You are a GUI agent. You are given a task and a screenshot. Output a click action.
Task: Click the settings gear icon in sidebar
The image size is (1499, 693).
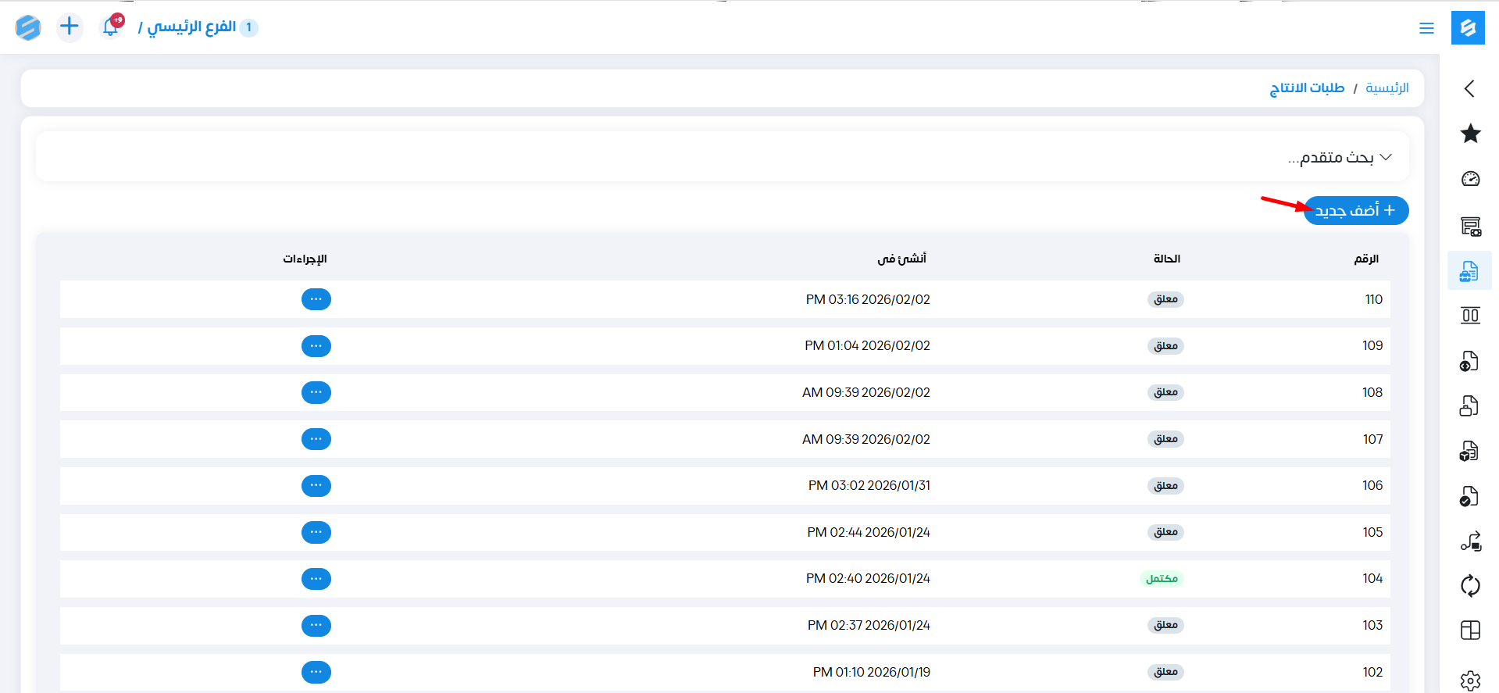coord(1470,680)
